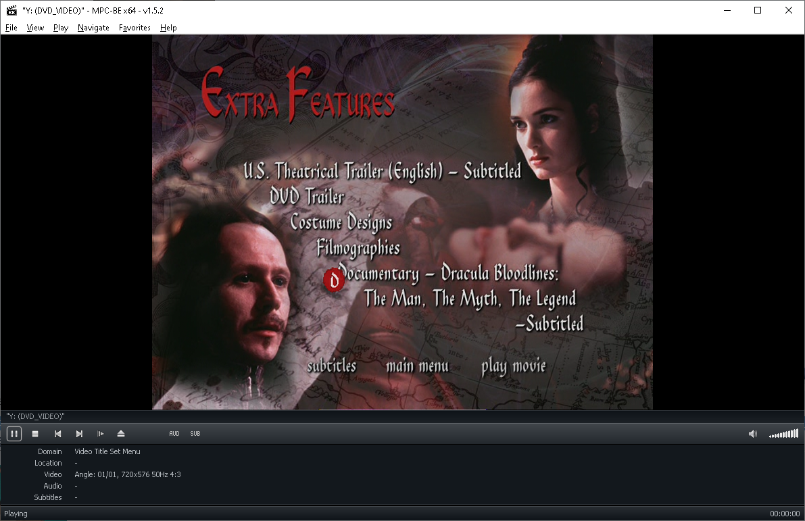This screenshot has width=805, height=521.
Task: Step forward one frame
Action: 100,434
